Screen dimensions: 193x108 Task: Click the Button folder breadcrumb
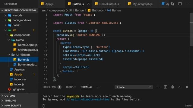(x=79, y=10)
